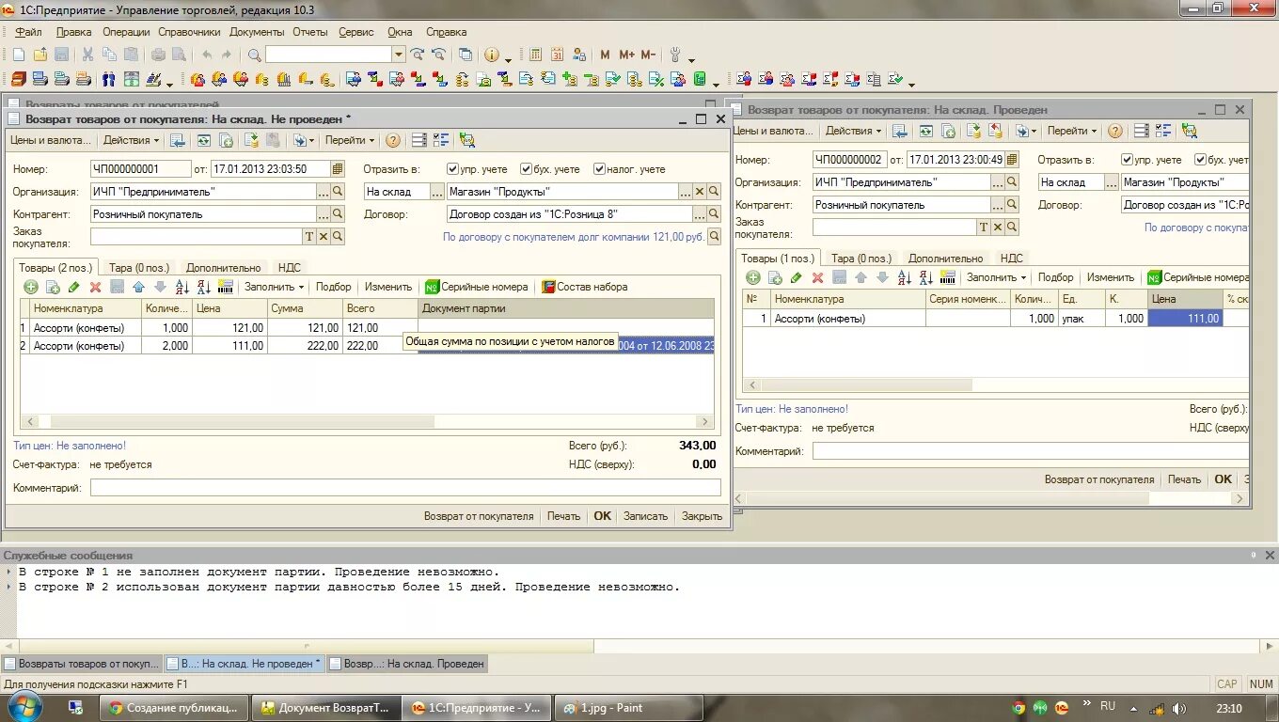Add a new row in the front window's goods table

pyautogui.click(x=30, y=287)
